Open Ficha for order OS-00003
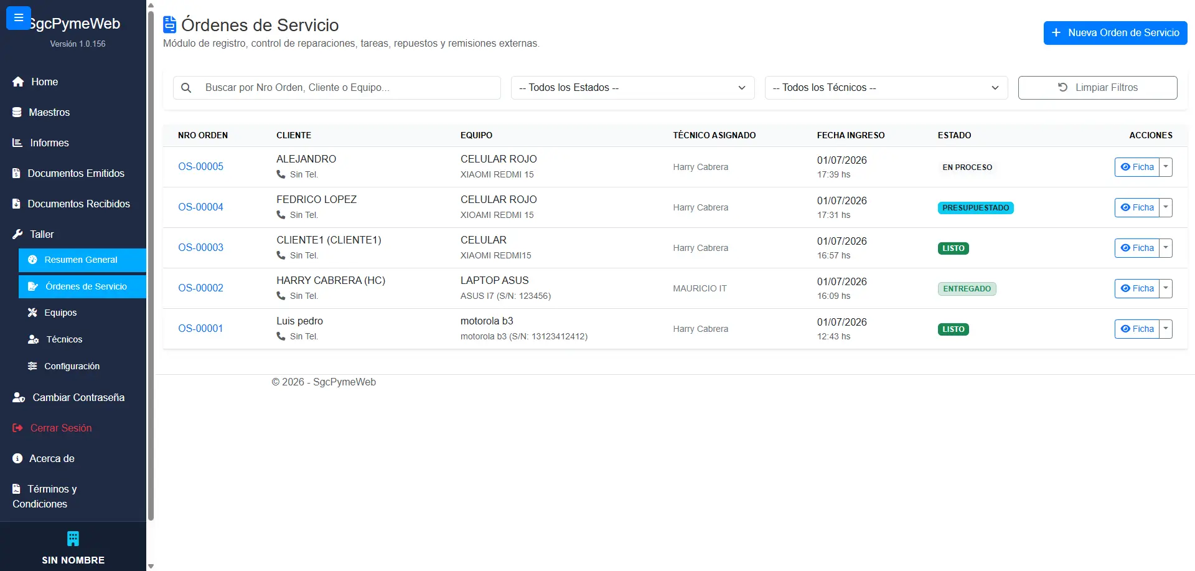The width and height of the screenshot is (1195, 571). click(1137, 248)
